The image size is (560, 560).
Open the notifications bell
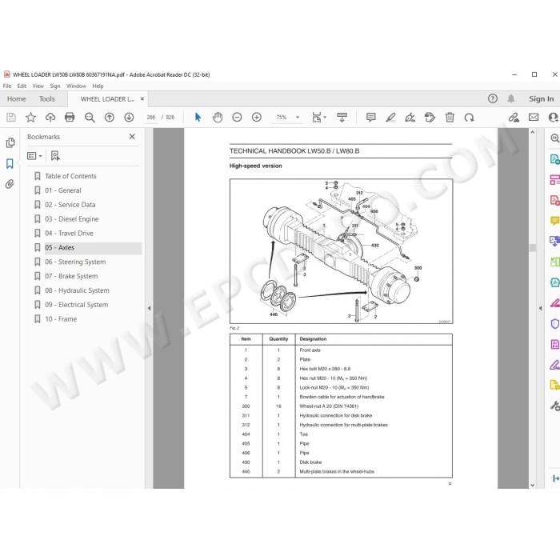coord(511,98)
